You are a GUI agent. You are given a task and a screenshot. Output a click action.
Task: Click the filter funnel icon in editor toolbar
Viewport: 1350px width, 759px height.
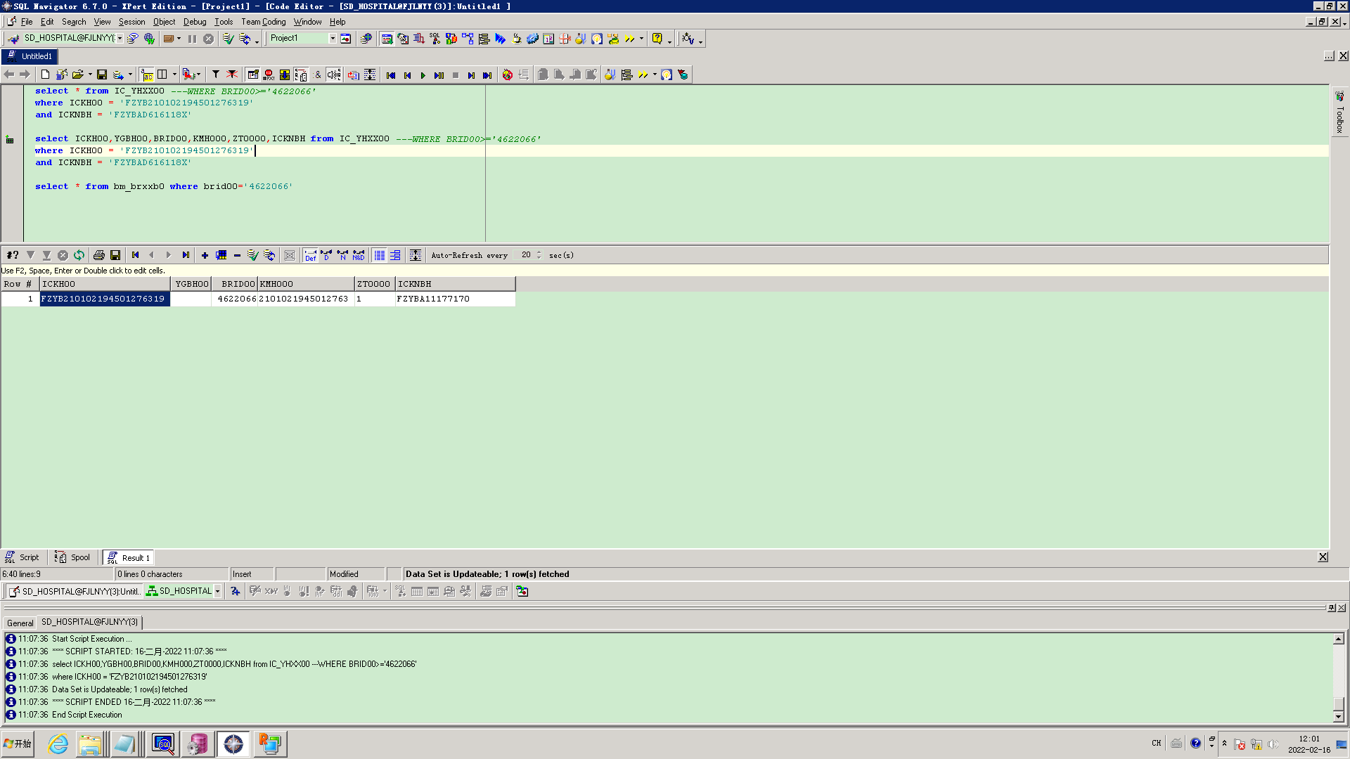click(216, 75)
